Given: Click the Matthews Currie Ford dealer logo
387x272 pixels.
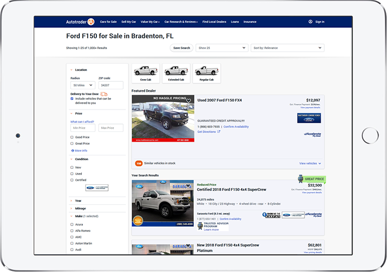Looking at the screenshot, I should [309, 118].
